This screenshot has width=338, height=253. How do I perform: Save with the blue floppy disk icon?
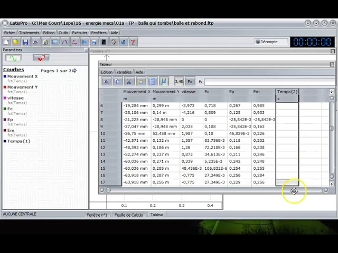click(26, 42)
